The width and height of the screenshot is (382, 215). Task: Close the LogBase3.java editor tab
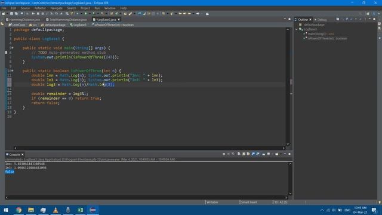point(119,20)
